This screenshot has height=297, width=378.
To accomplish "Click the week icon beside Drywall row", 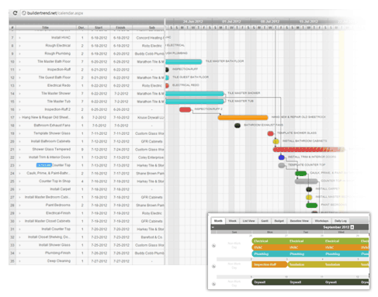I will (213, 284).
